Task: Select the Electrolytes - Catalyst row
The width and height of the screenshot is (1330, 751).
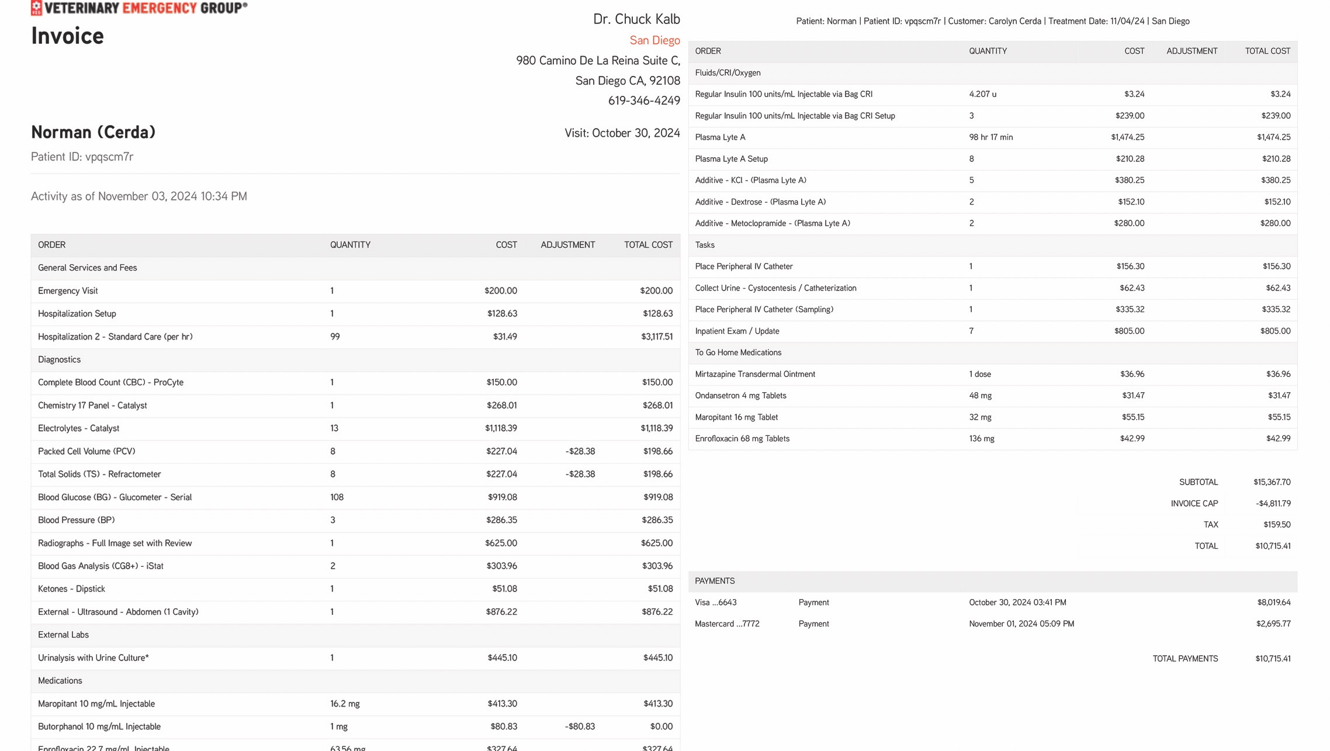Action: point(79,428)
